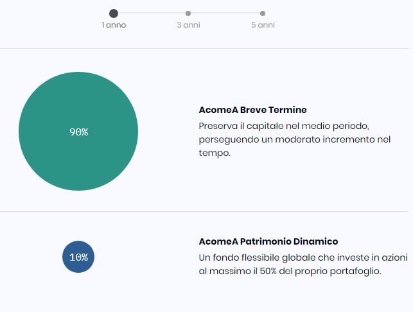
Task: Click the Breve Termine fund description
Action: (294, 139)
